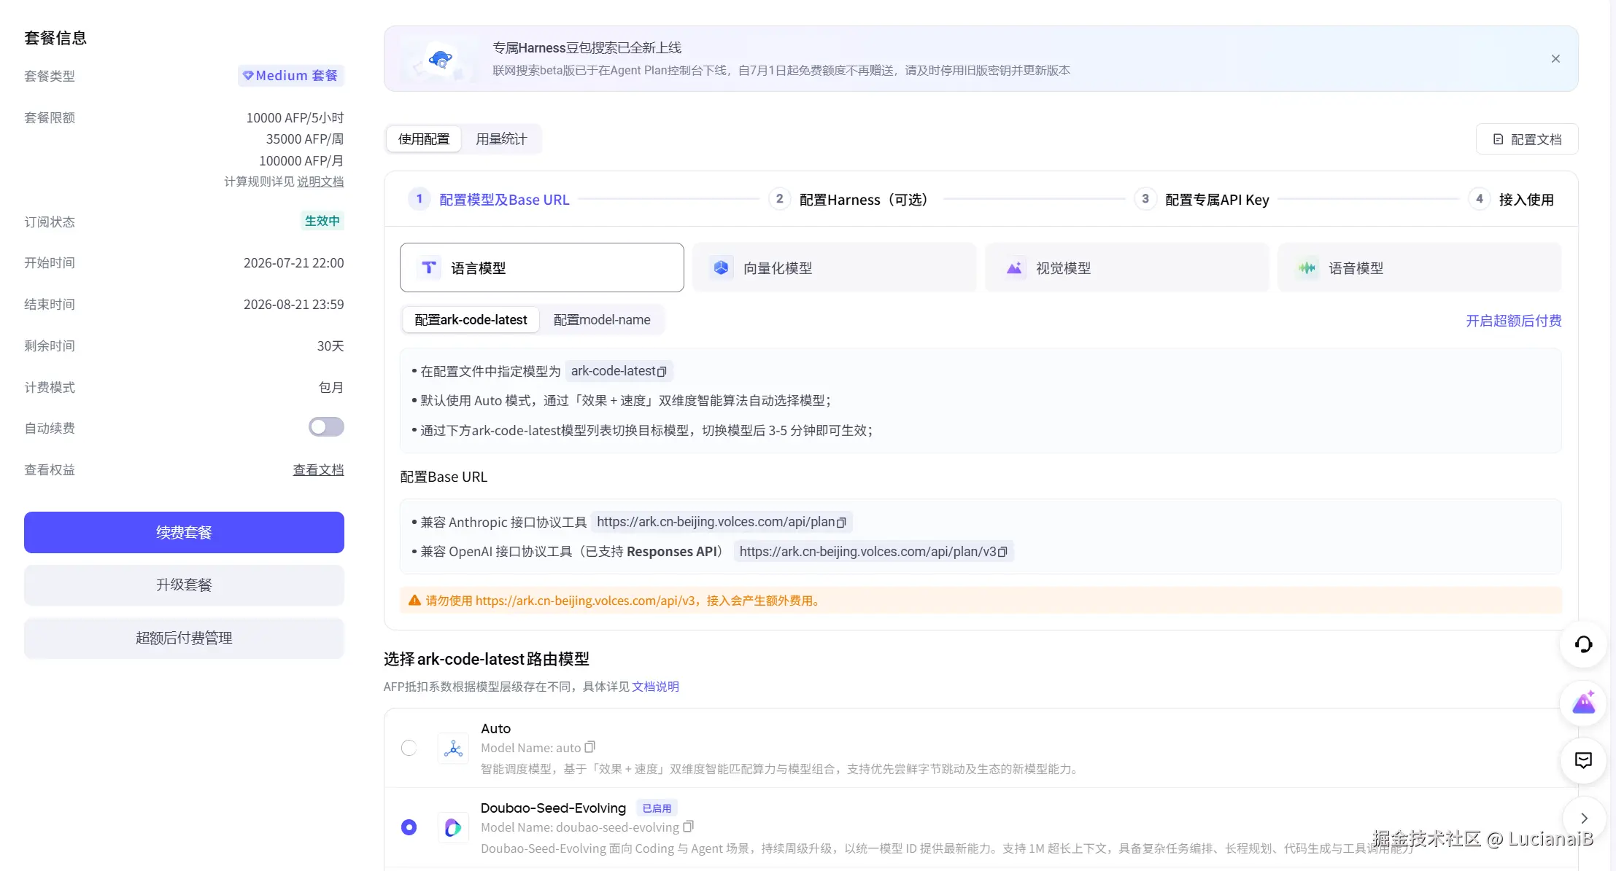Click the 升级套餐 button
The height and width of the screenshot is (871, 1616).
184,585
